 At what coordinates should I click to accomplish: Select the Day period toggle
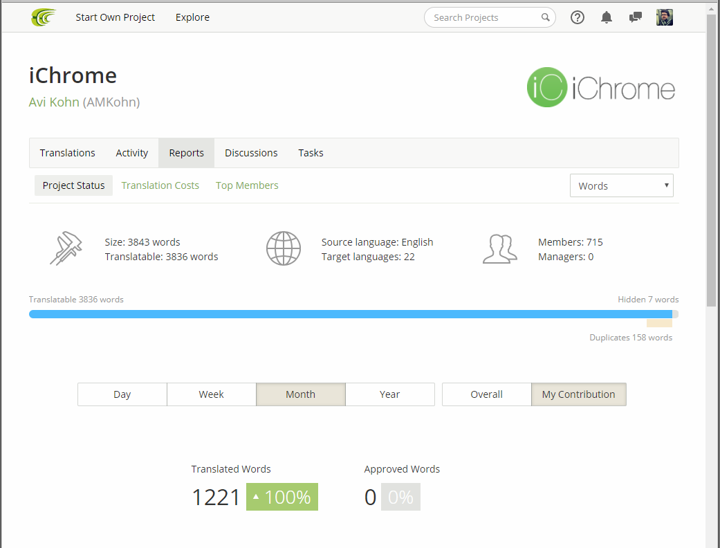click(122, 394)
